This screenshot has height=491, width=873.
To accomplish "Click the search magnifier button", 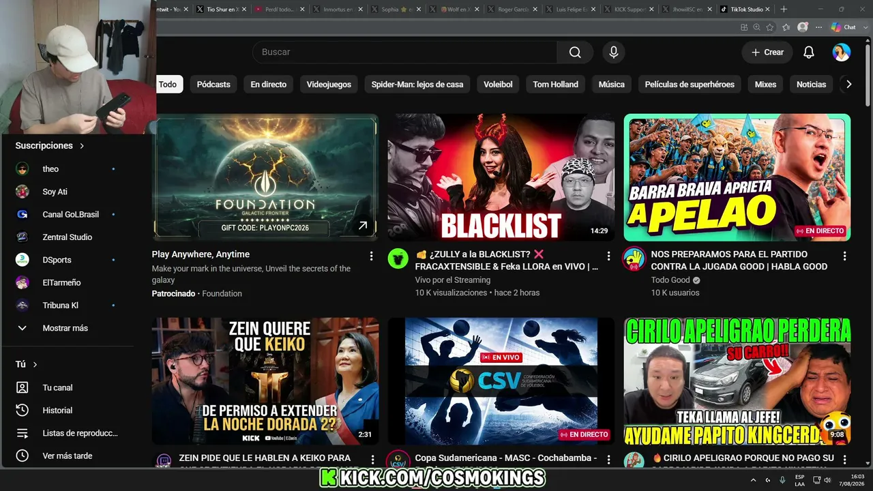I will 575,52.
